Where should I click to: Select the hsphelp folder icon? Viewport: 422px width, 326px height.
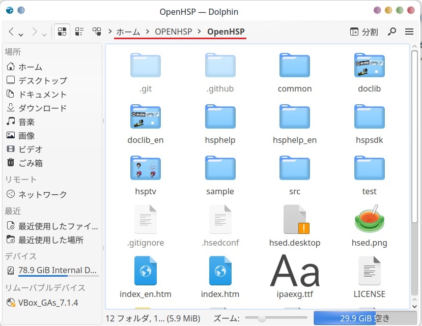220,116
